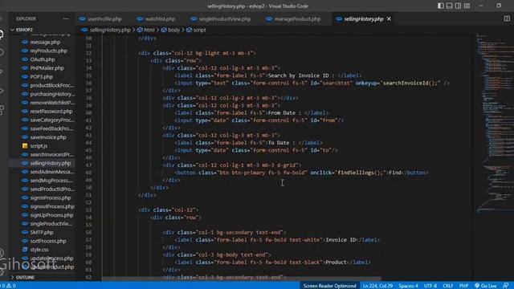Select sellingHistory.php in explorer tree
The width and height of the screenshot is (514, 289).
tap(50, 163)
